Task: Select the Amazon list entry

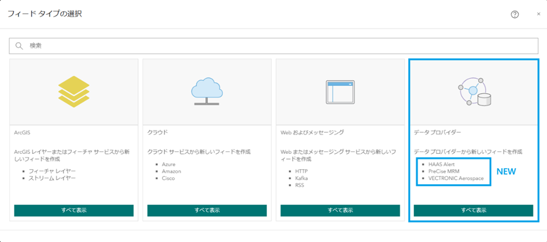Action: tap(172, 171)
